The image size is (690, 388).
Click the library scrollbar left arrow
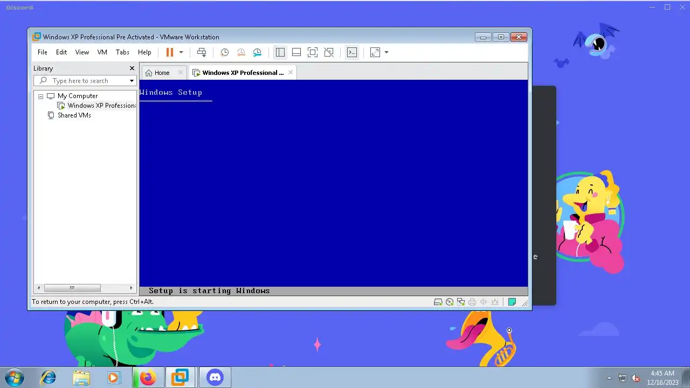38,288
